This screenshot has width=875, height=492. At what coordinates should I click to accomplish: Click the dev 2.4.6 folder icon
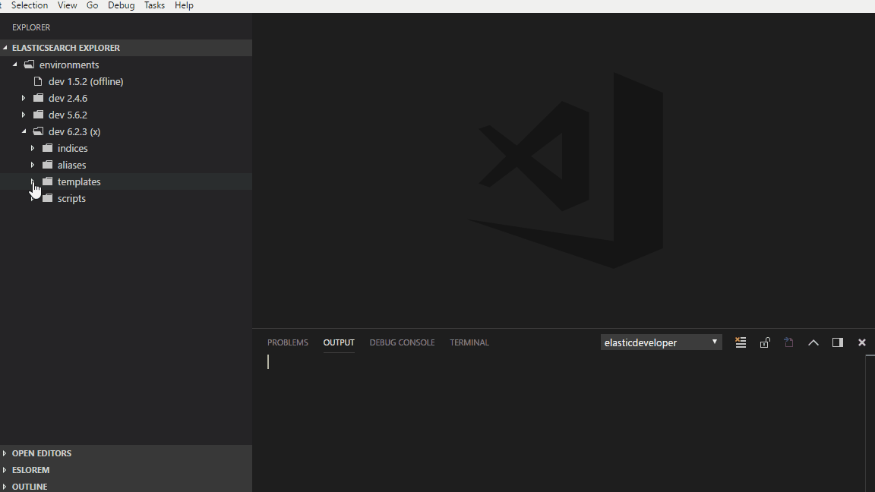38,98
